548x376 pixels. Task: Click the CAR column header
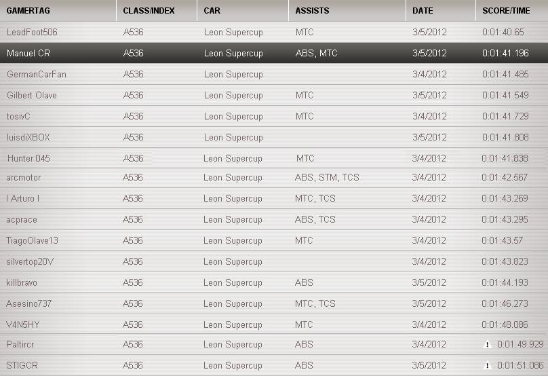(212, 11)
